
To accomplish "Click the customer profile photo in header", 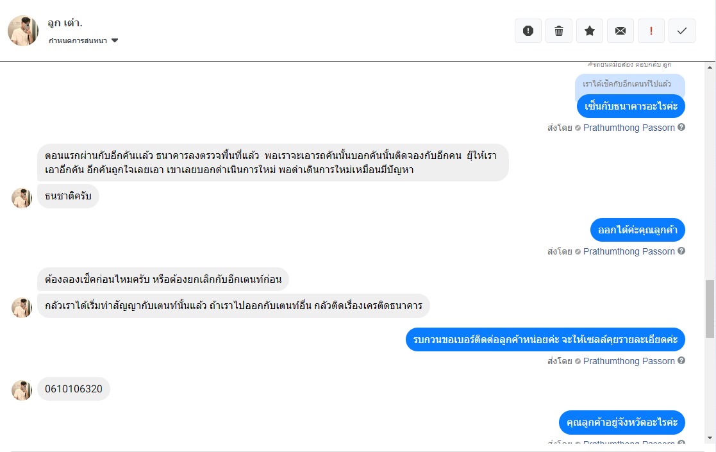I will pos(23,31).
